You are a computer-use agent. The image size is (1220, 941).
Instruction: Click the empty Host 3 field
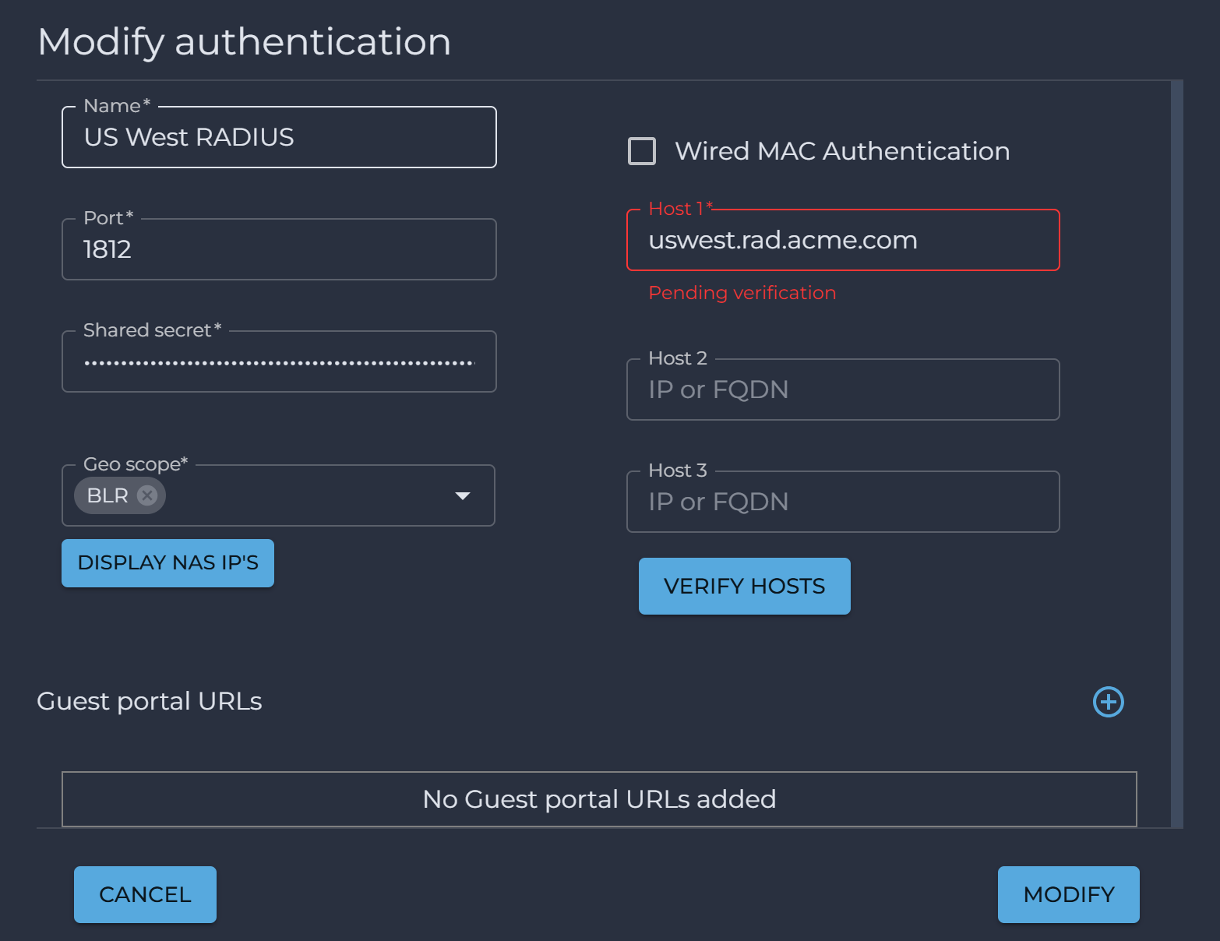[x=843, y=502]
